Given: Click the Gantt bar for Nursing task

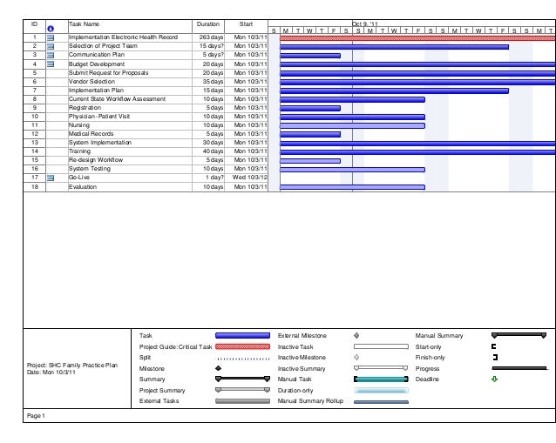Looking at the screenshot, I should (x=352, y=125).
